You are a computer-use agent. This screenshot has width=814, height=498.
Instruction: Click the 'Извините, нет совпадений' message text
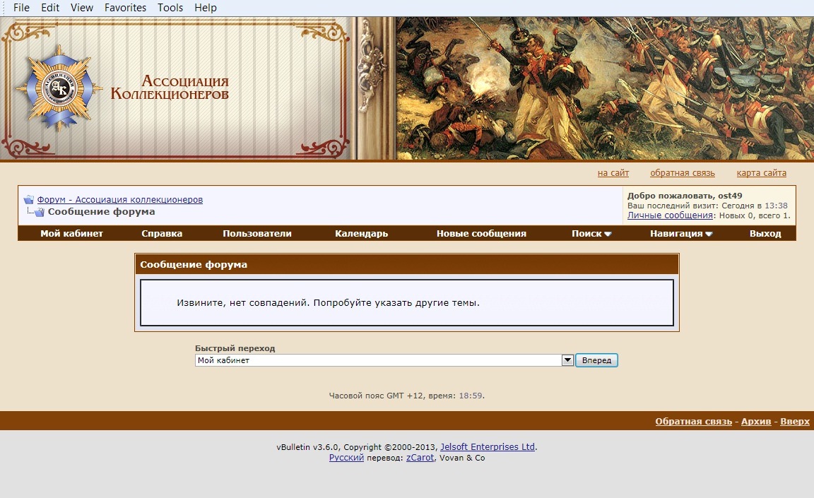pos(328,302)
